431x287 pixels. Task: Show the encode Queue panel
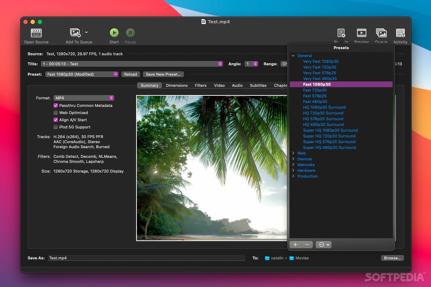(x=381, y=33)
